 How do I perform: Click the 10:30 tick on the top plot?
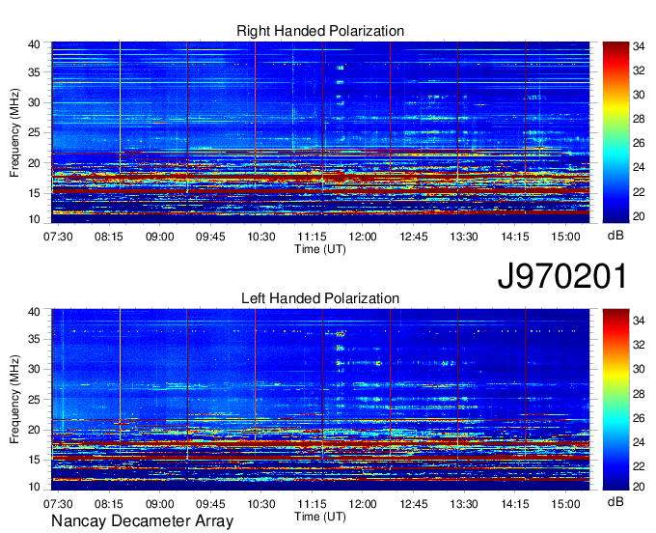(x=261, y=237)
